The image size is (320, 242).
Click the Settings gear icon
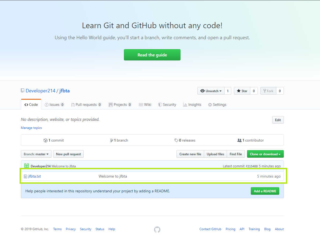tap(210, 105)
